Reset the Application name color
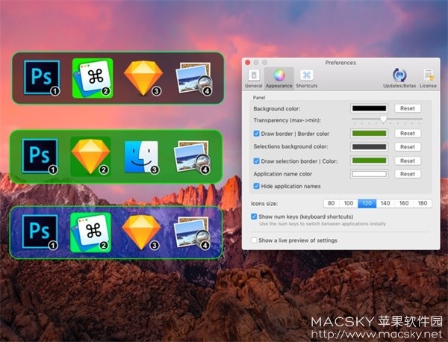The width and height of the screenshot is (448, 342). coord(408,174)
